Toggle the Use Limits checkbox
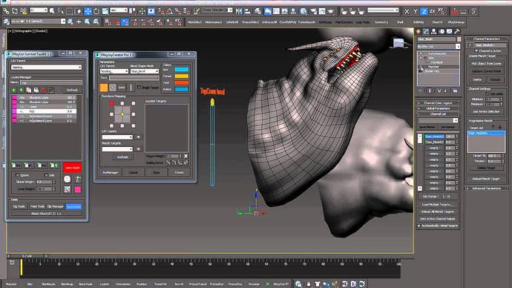This screenshot has height=288, width=512. pyautogui.click(x=488, y=94)
